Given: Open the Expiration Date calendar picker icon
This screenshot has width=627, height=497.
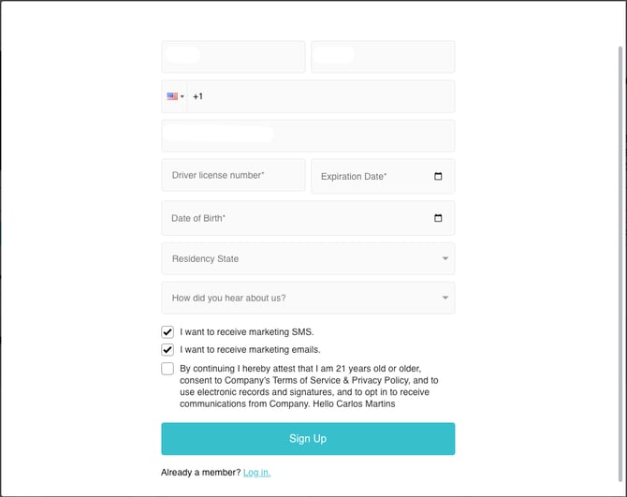Looking at the screenshot, I should 438,176.
